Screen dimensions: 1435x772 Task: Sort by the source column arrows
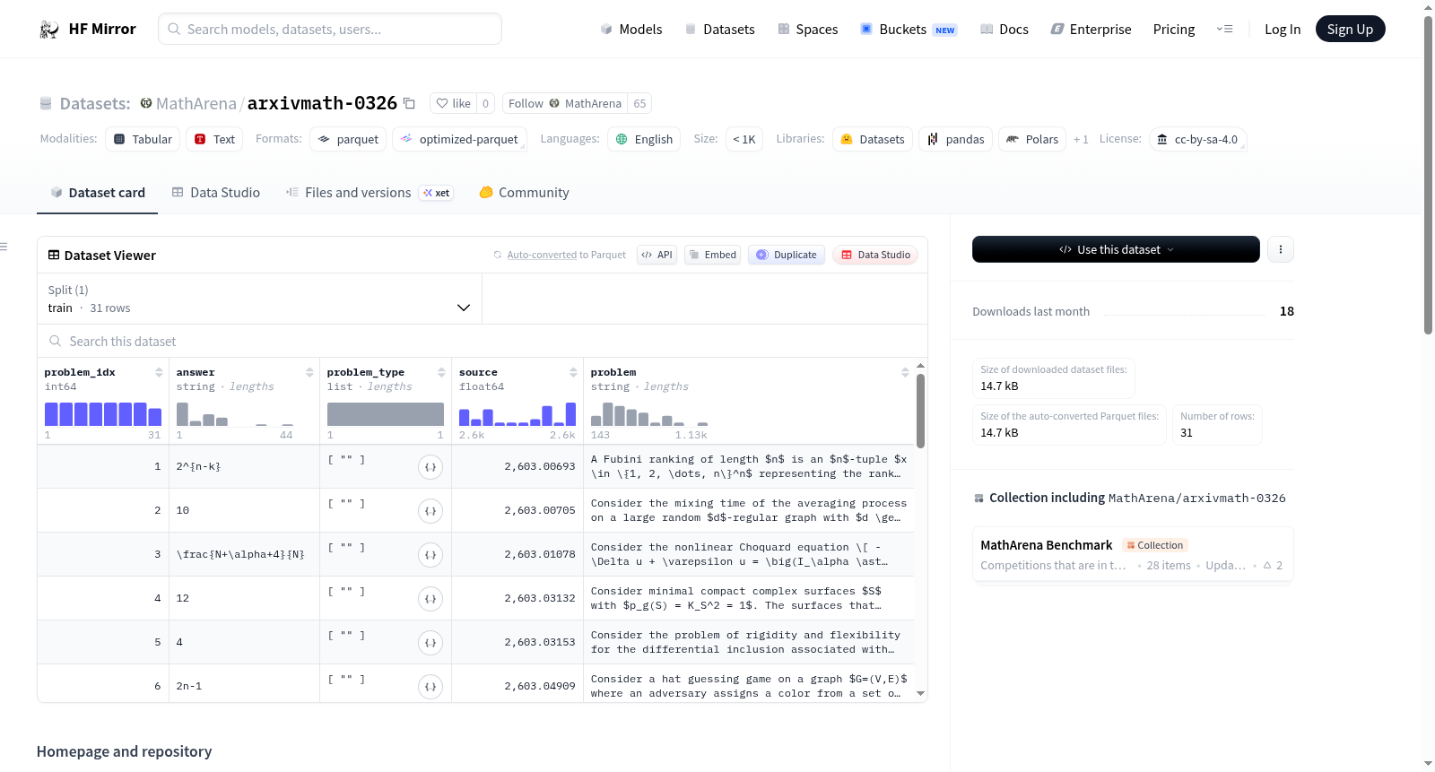pyautogui.click(x=573, y=372)
